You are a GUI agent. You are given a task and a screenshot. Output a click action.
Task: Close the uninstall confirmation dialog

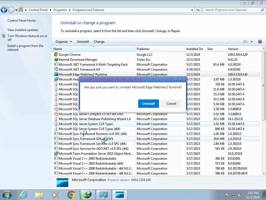(x=180, y=79)
